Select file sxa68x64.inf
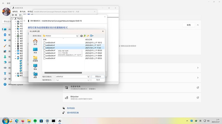The width and height of the screenshot is (222, 124). coord(50,50)
